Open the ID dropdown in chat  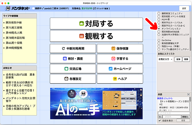[160, 117]
